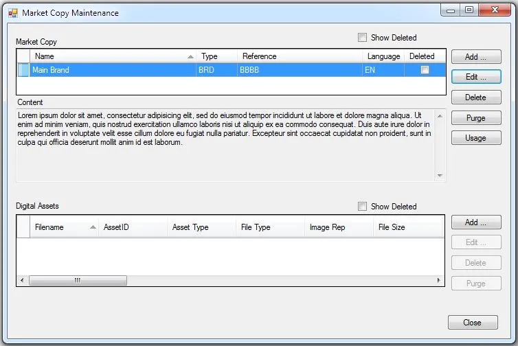This screenshot has height=346, width=518.
Task: Click the Language column header
Action: pyautogui.click(x=383, y=56)
